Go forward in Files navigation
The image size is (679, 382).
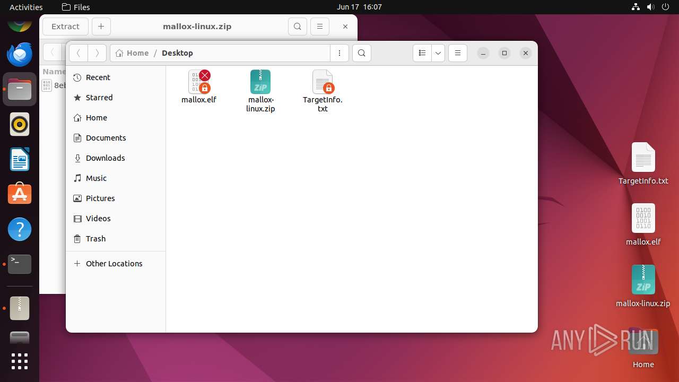click(x=97, y=53)
